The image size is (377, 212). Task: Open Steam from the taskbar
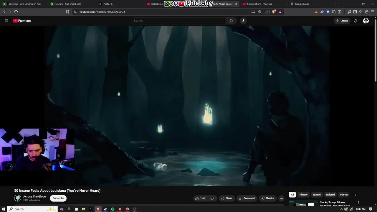[x=105, y=209]
